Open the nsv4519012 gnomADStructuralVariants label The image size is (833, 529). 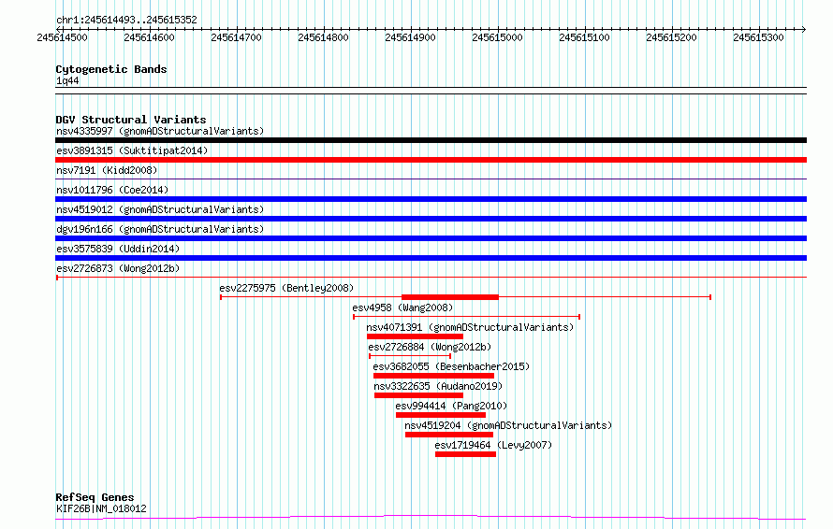[x=160, y=209]
